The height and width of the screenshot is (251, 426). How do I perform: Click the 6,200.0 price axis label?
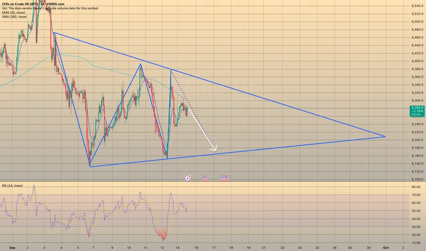coord(417,140)
